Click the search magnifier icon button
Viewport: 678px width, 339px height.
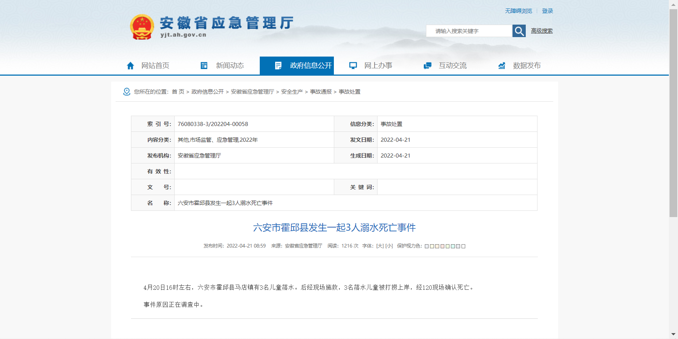click(x=519, y=31)
